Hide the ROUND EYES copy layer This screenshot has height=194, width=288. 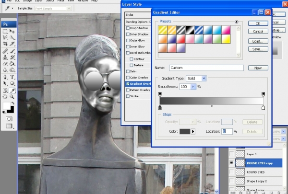[232, 163]
